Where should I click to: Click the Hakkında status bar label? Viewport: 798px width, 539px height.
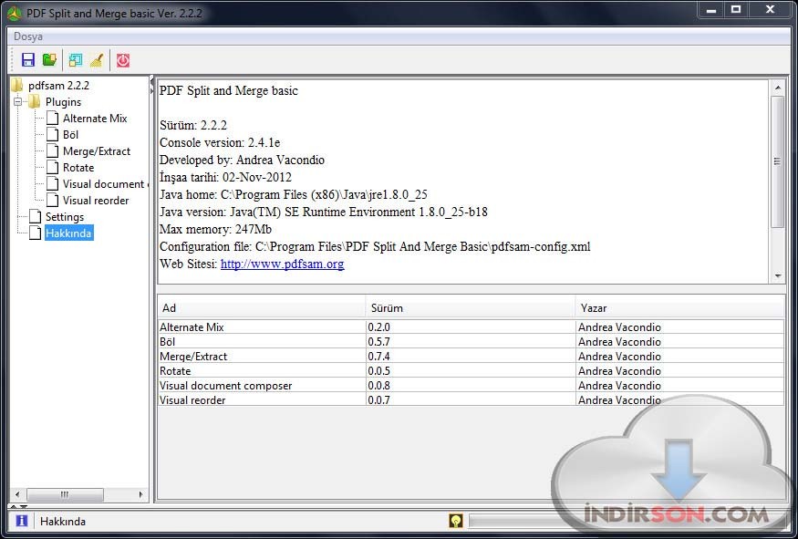click(x=63, y=521)
